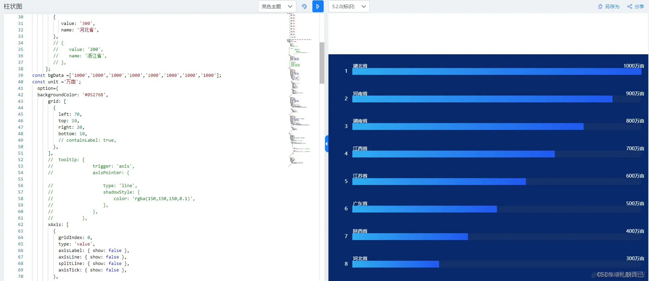Click the 'right: 20,' code line
This screenshot has width=649, height=281.
[71, 127]
